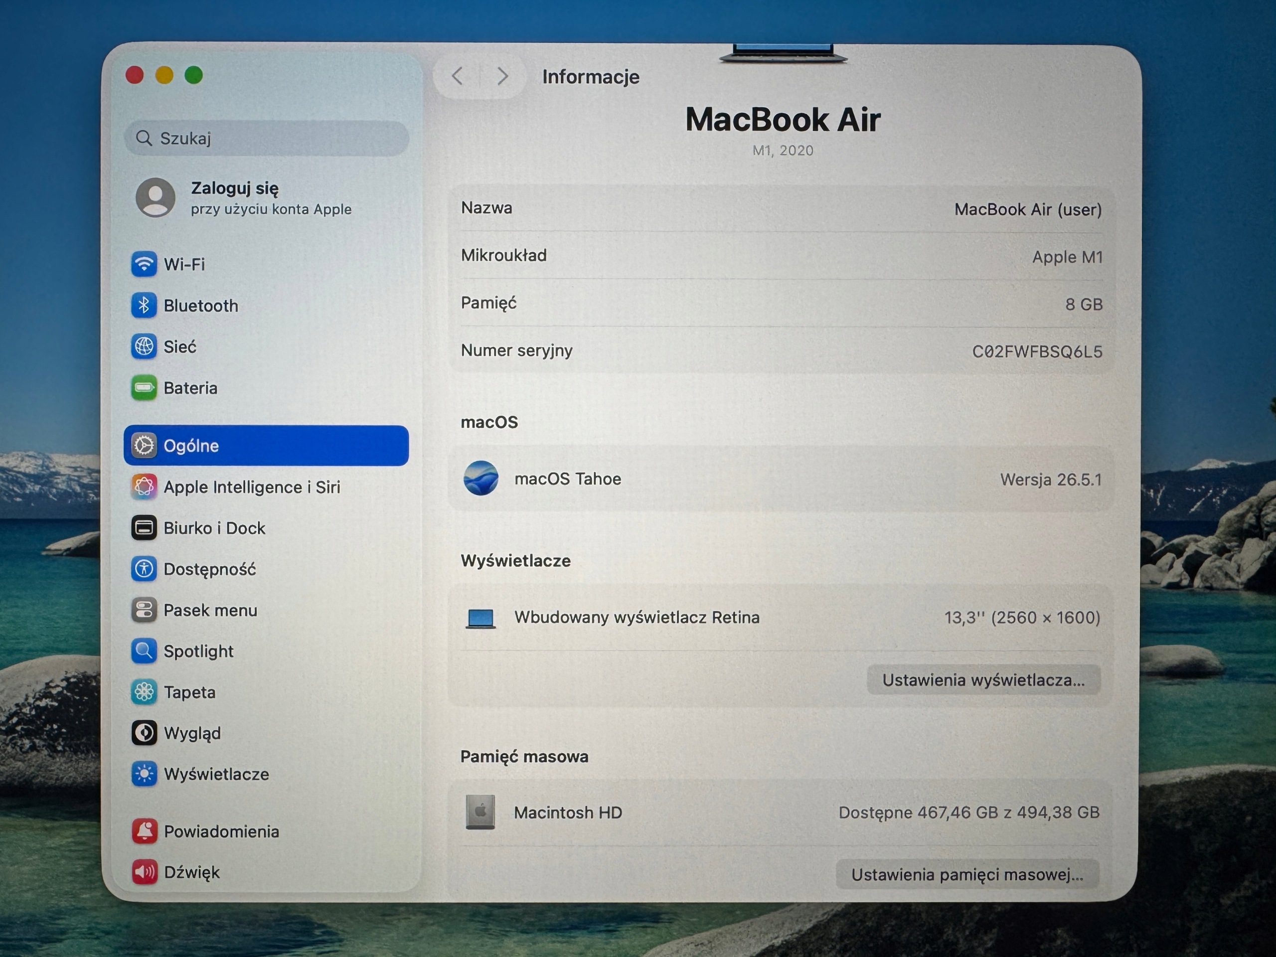Open Ustawienia pamięci masowej settings
Image resolution: width=1276 pixels, height=957 pixels.
pyautogui.click(x=967, y=875)
